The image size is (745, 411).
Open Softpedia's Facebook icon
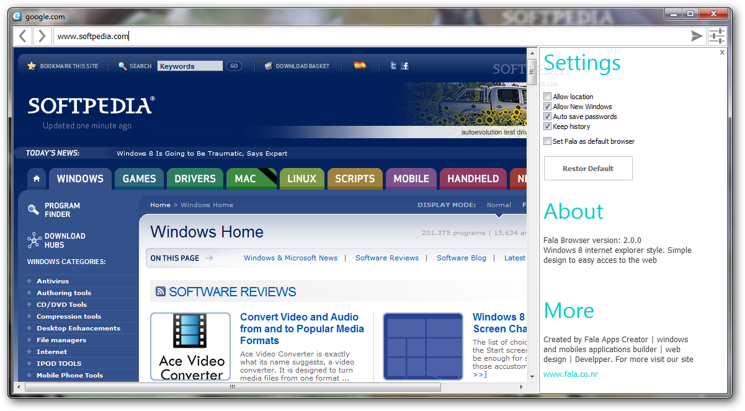pyautogui.click(x=405, y=65)
